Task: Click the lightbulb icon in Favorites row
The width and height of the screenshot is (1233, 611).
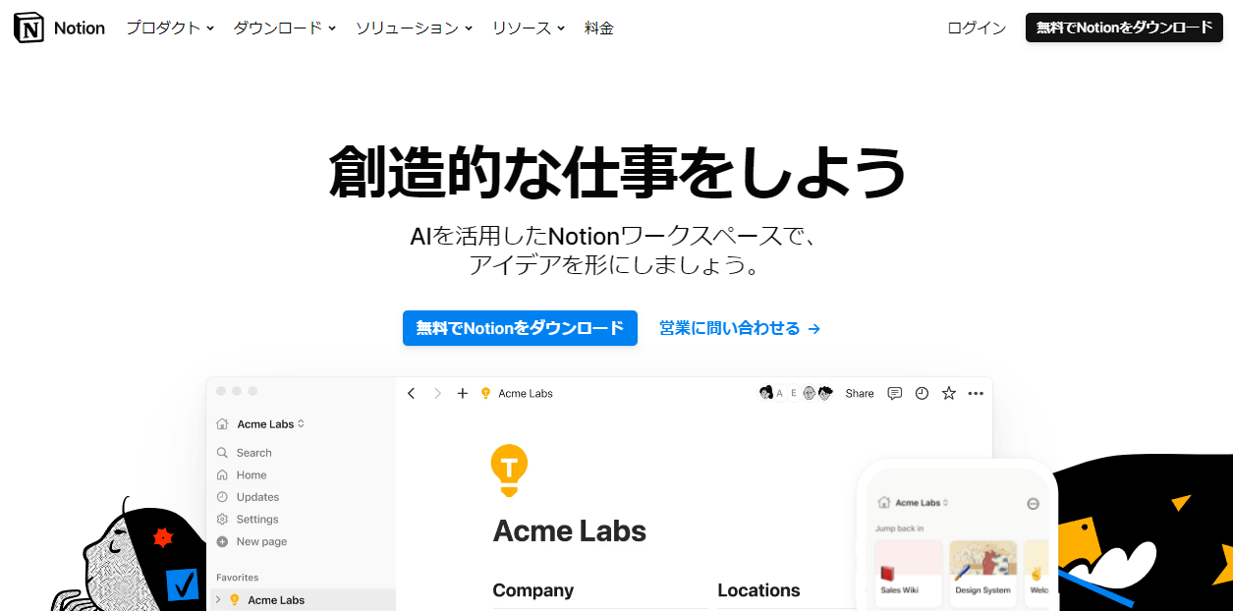Action: click(234, 599)
